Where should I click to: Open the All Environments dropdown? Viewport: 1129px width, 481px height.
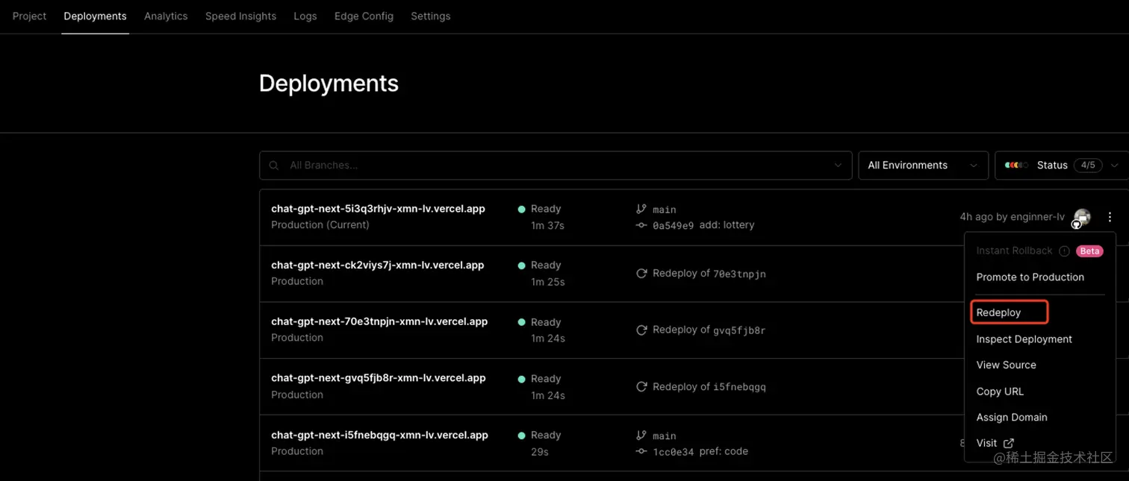tap(923, 166)
